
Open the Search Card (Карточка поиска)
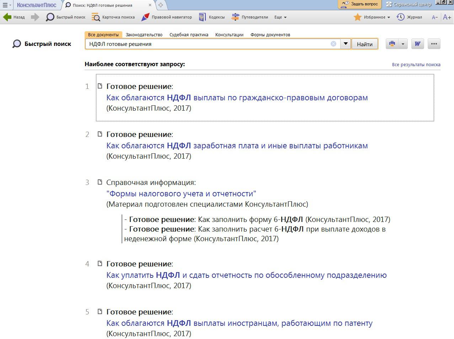point(113,17)
